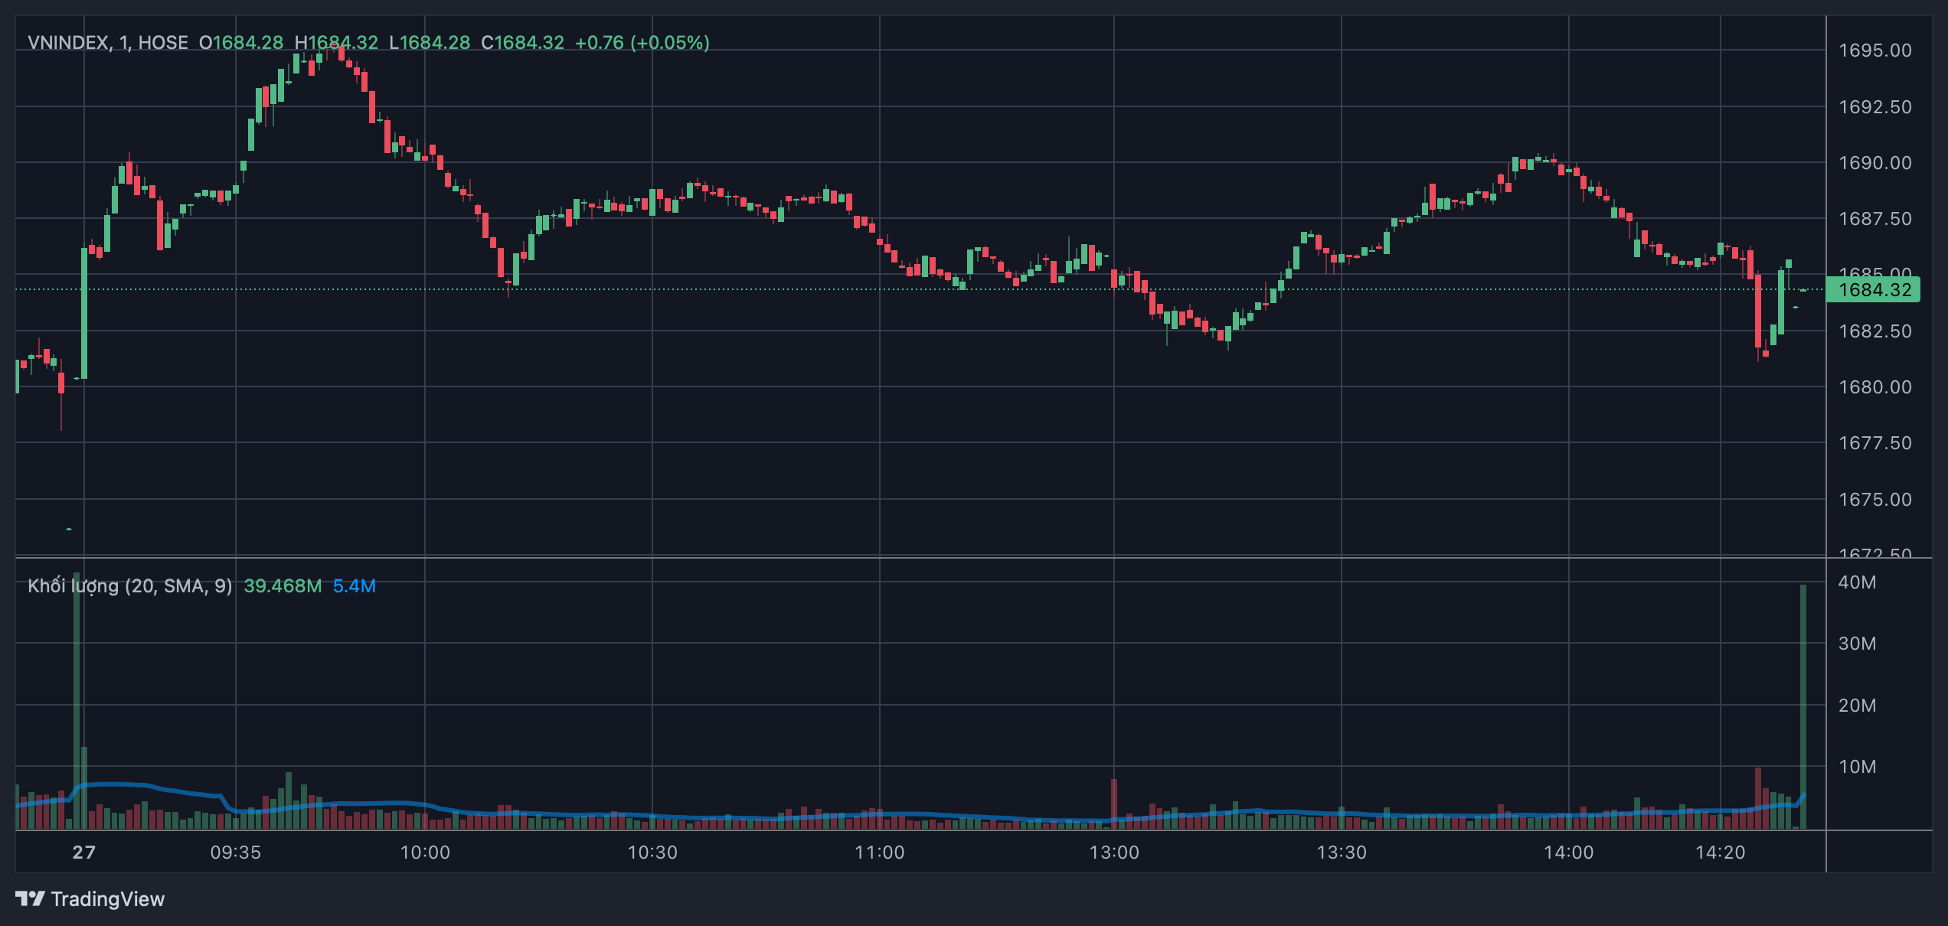
Task: Click the 10M volume axis label
Action: click(x=1857, y=767)
